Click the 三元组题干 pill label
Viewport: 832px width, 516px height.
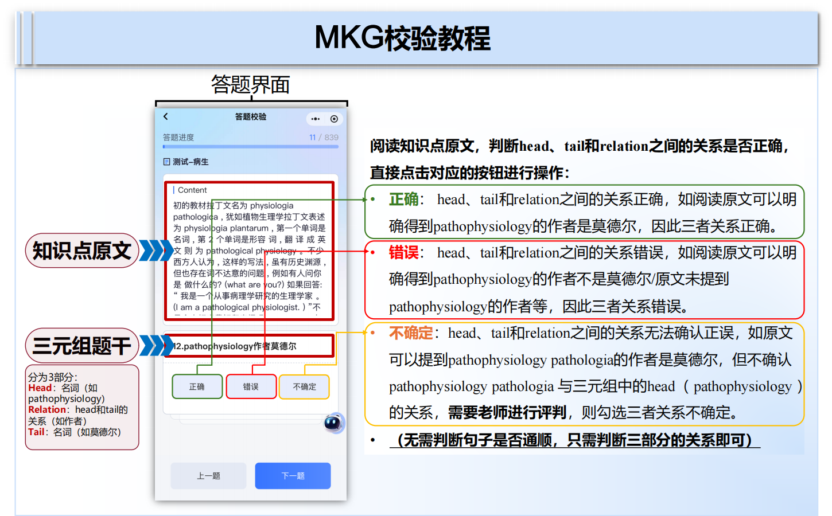82,346
